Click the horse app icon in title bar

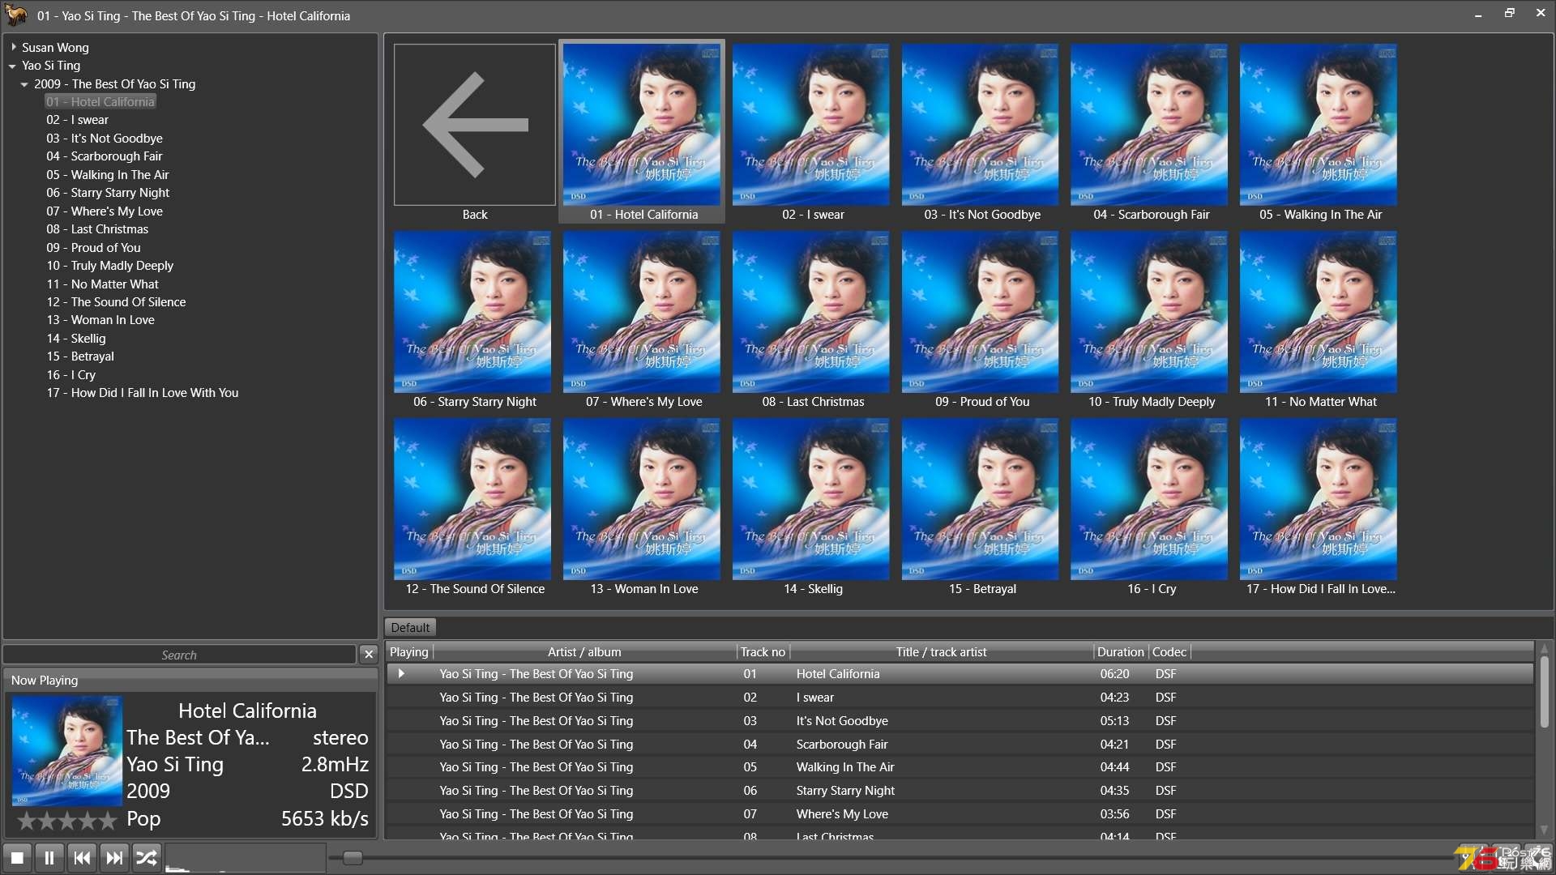pos(15,15)
